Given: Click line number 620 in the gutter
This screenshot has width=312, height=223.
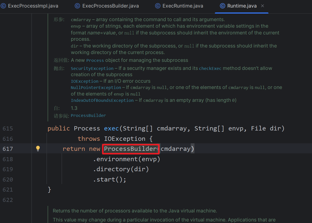Looking at the screenshot, I should pos(8,180).
